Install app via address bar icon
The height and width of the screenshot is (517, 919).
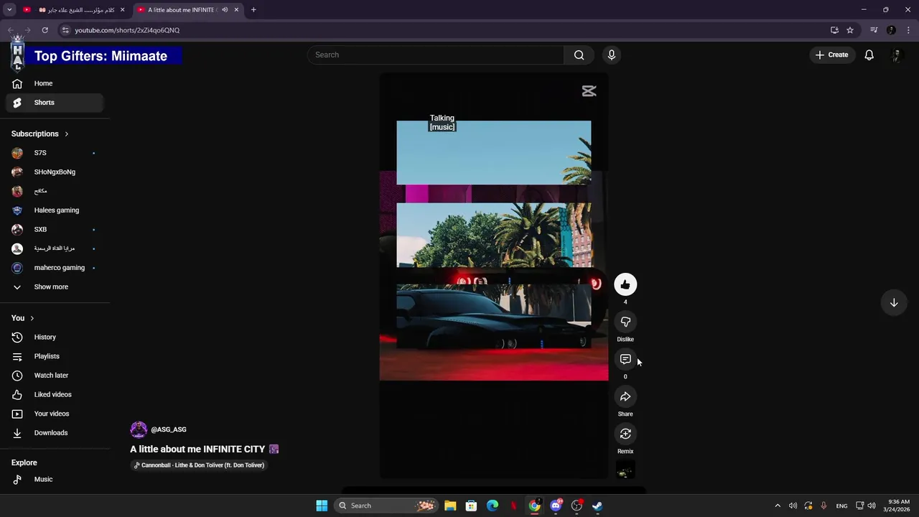(x=834, y=30)
